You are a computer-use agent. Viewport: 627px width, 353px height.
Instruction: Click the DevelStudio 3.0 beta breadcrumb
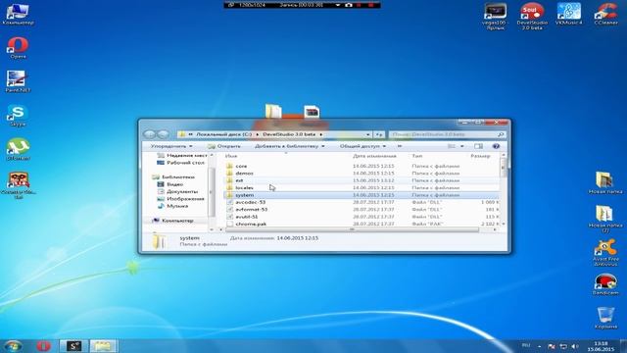[x=289, y=134]
